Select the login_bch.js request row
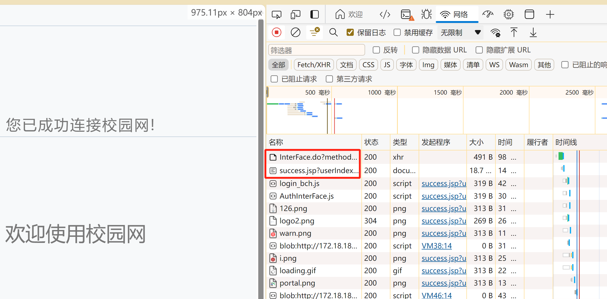Image resolution: width=607 pixels, height=299 pixels. [x=299, y=183]
